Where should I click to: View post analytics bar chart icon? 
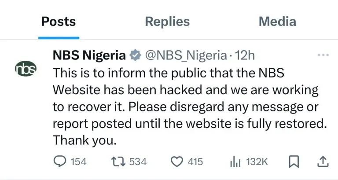pos(235,162)
